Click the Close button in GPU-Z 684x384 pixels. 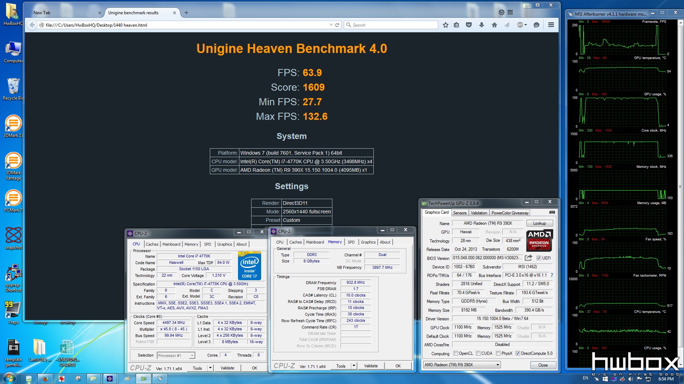543,365
